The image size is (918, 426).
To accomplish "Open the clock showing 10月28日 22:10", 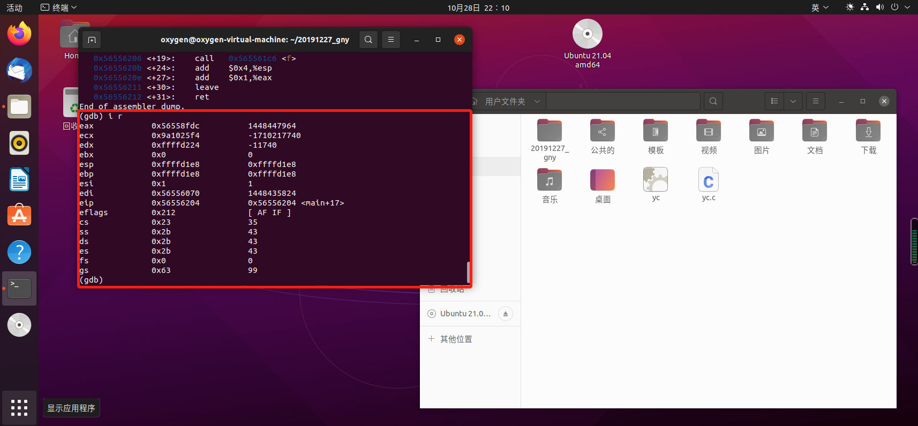I will [478, 7].
